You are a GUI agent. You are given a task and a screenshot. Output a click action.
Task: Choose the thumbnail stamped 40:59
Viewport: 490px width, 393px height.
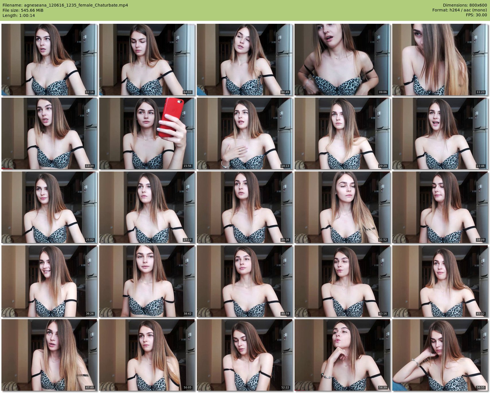click(245, 281)
